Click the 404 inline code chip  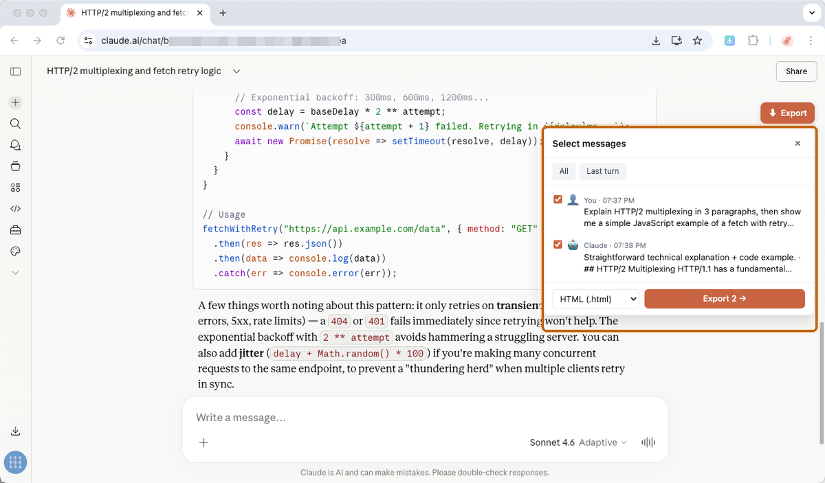pyautogui.click(x=339, y=322)
